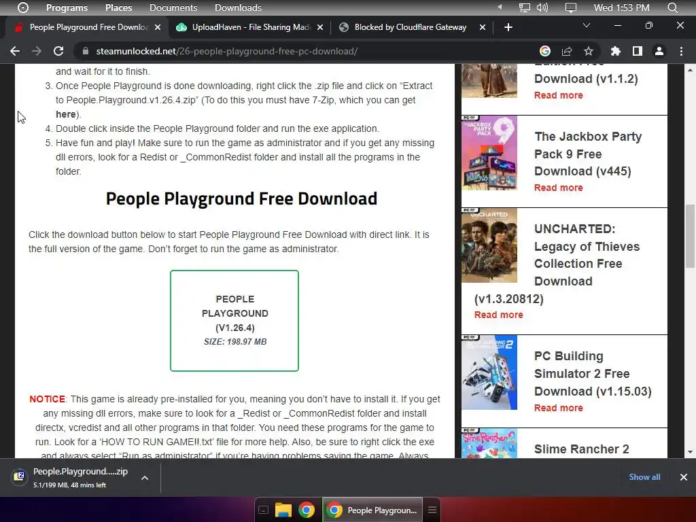The width and height of the screenshot is (696, 522).
Task: Click the address bar URL
Action: (x=227, y=51)
